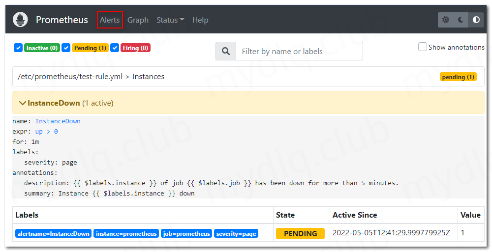Select the Active Since timestamp value
492x252 pixels.
tap(391, 233)
